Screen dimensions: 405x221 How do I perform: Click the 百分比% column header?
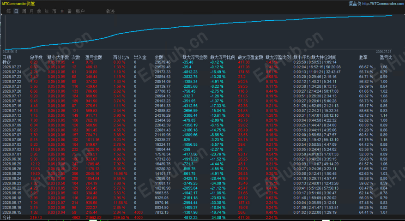121,57
